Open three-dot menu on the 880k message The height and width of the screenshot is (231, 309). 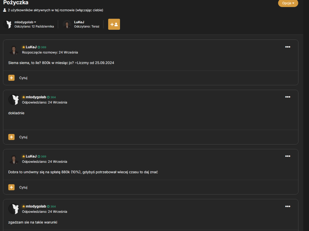(x=287, y=156)
